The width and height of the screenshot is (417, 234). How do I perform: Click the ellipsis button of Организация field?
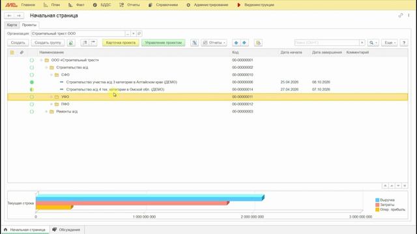pyautogui.click(x=128, y=34)
